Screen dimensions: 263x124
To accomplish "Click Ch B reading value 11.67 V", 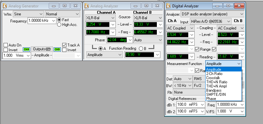I will (x=228, y=56).
